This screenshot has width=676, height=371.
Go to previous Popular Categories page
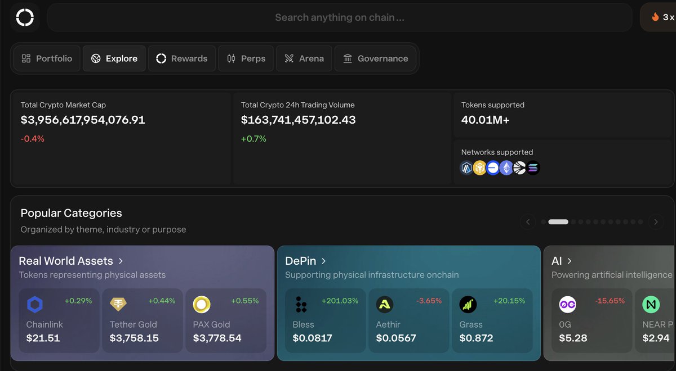[x=528, y=222]
